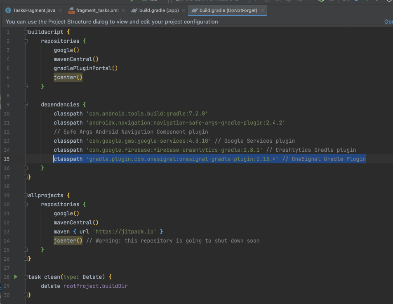
Task: Activate the build.gradle (DoNotForget) tab
Action: 228,10
